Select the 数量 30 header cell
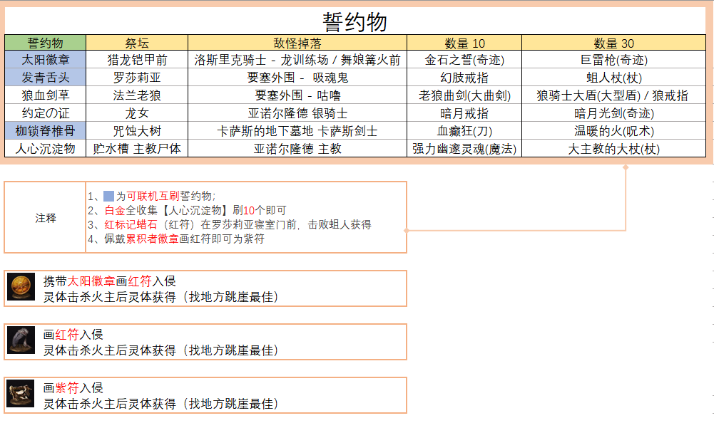The width and height of the screenshot is (714, 423). 613,43
